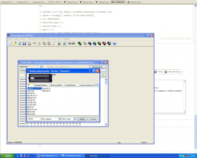
Task: Click the first blue chip icon after the grey chip
Action: click(x=90, y=44)
